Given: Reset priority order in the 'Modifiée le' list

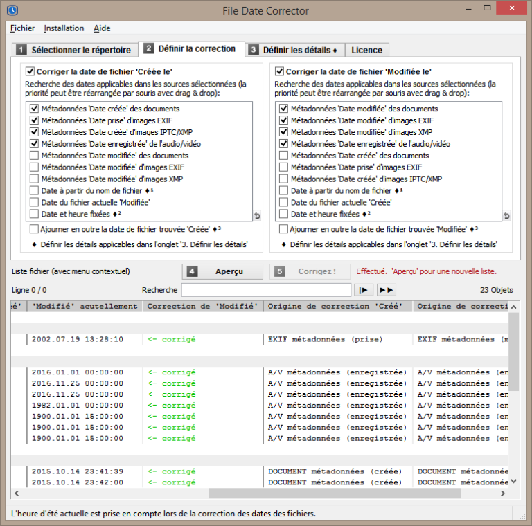Looking at the screenshot, I should coord(506,216).
